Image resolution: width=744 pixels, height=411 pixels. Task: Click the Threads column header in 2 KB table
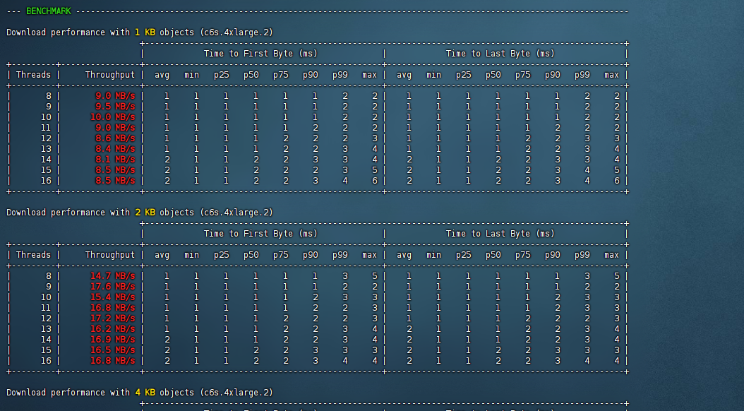33,255
